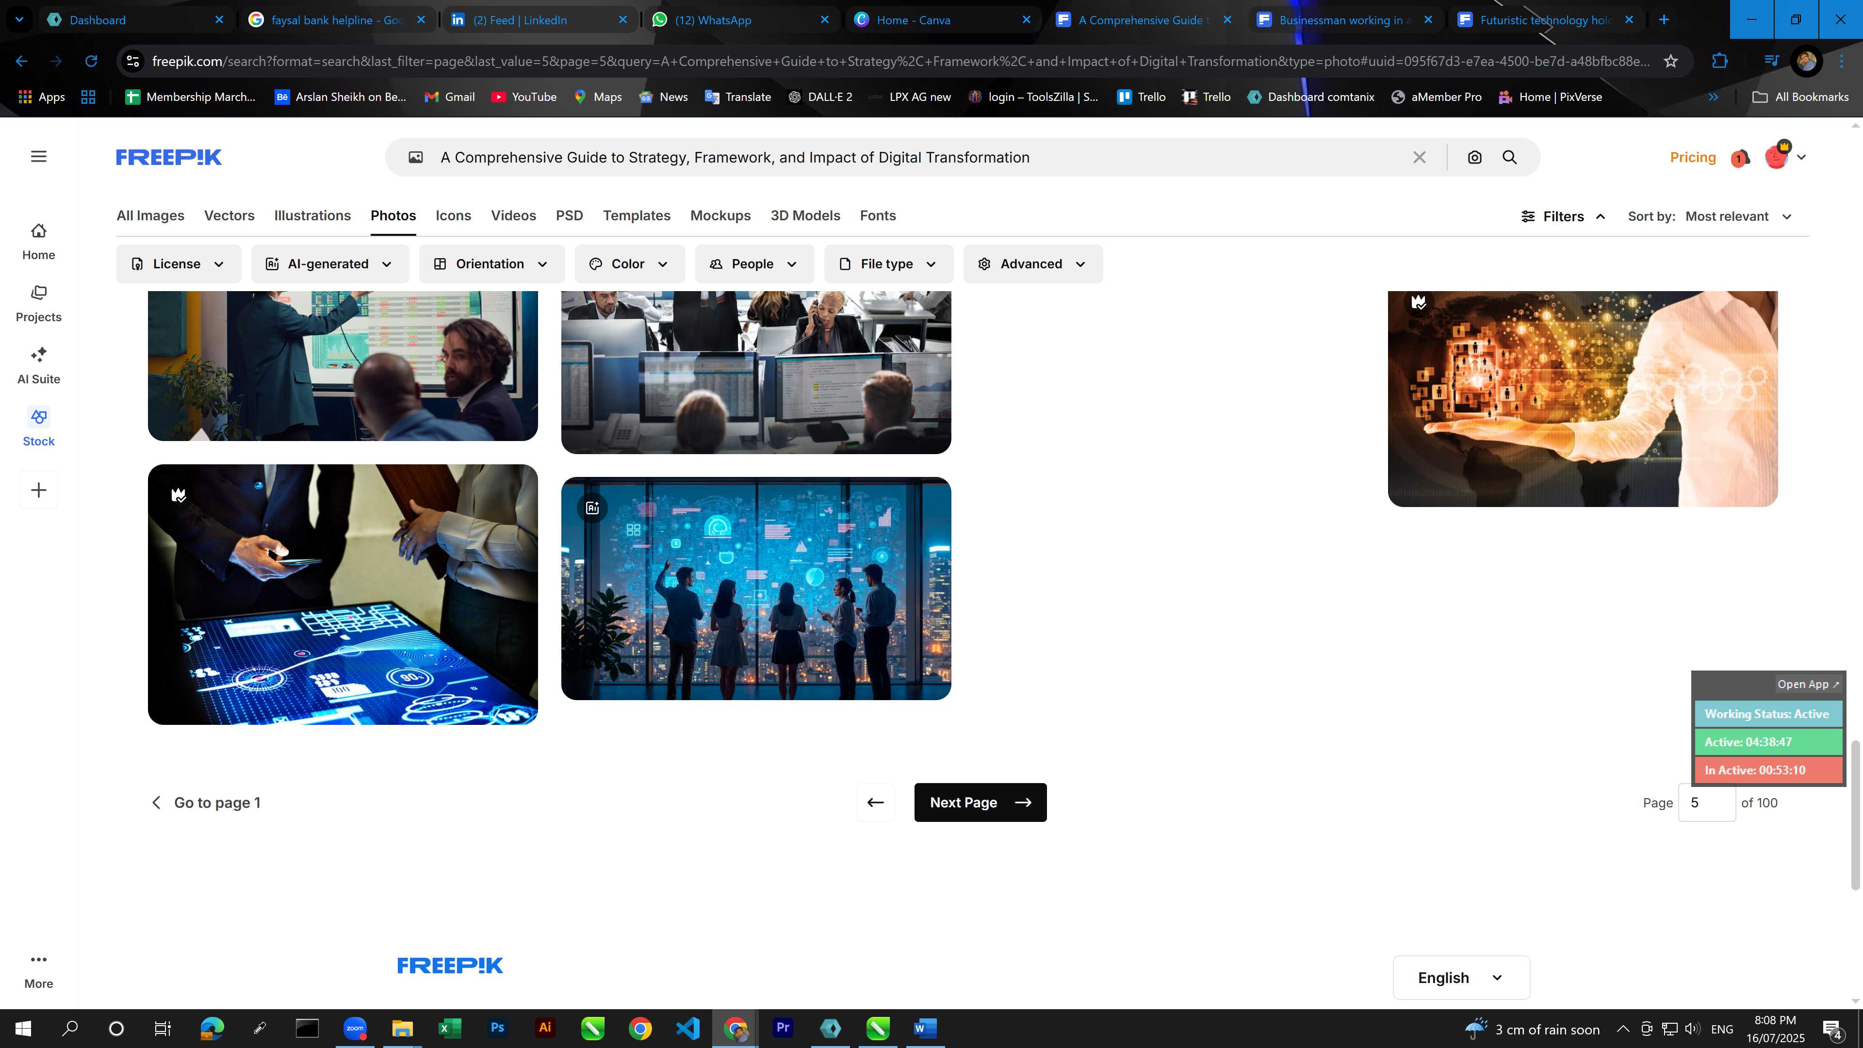Open the glowing hand hologram photo

[1583, 398]
